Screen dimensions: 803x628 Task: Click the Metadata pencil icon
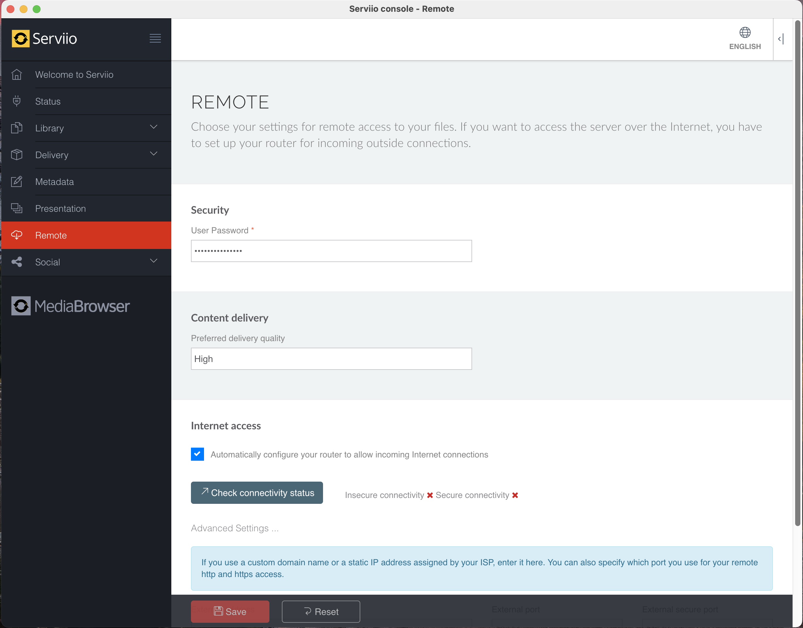[17, 182]
